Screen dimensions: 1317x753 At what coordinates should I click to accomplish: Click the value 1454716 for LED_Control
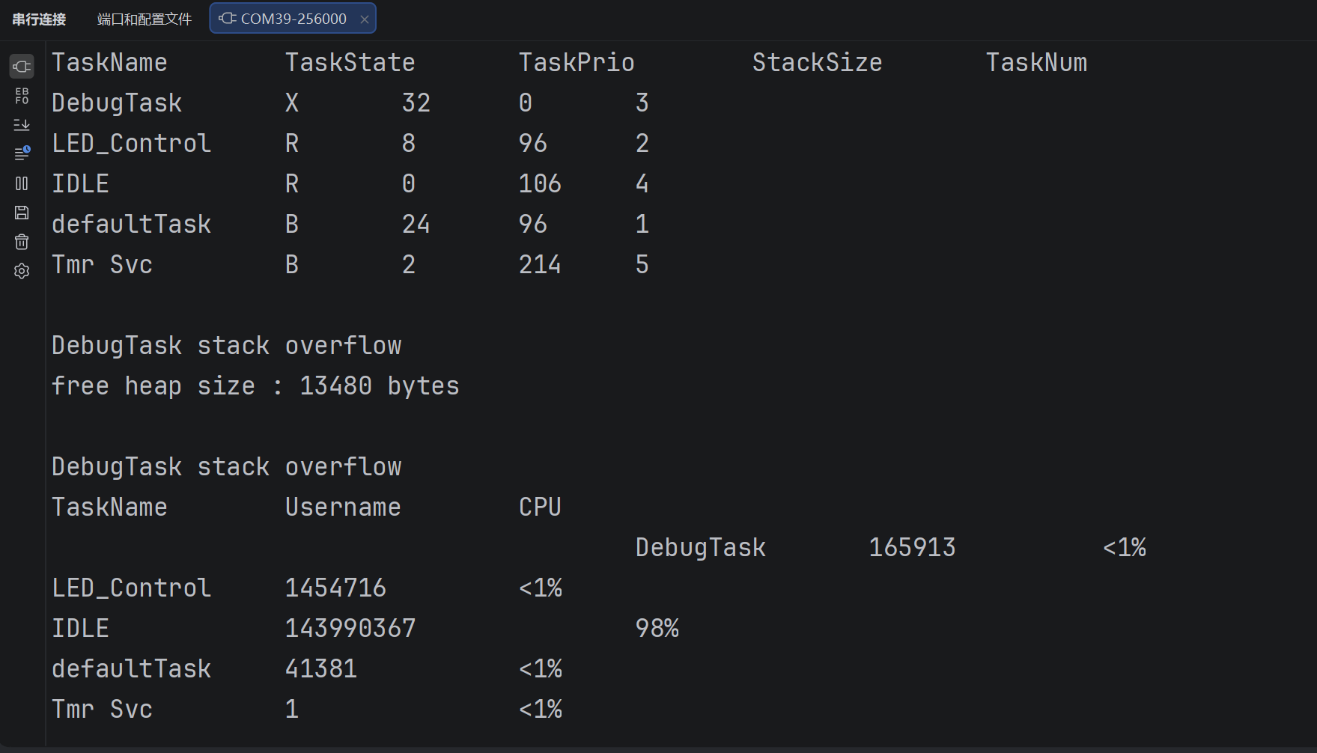(x=335, y=588)
